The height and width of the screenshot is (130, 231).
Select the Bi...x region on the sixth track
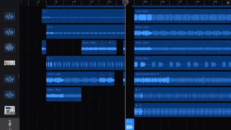click(x=183, y=94)
